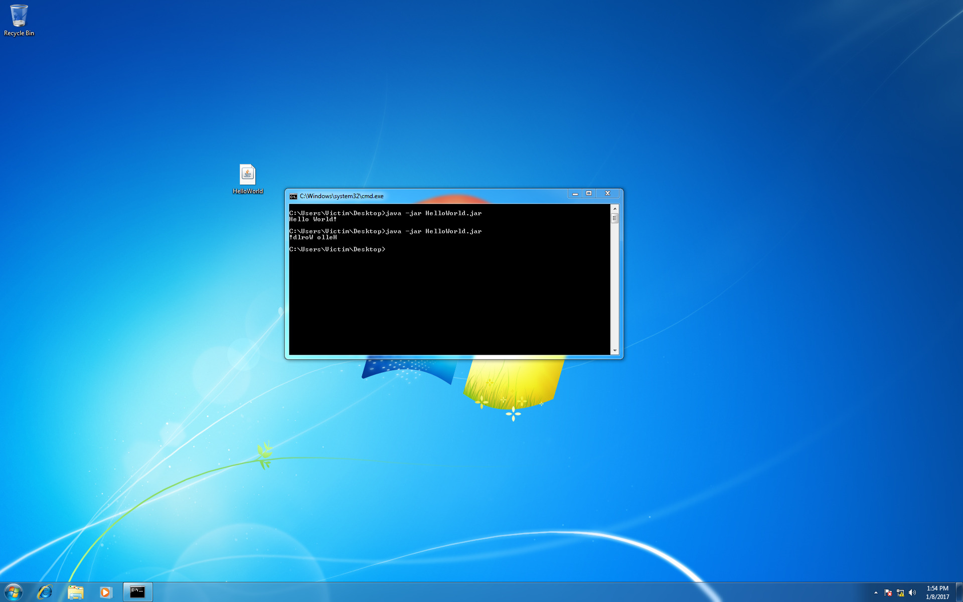Open Action Center flag icon
Screen dimensions: 963x602
pos(888,592)
